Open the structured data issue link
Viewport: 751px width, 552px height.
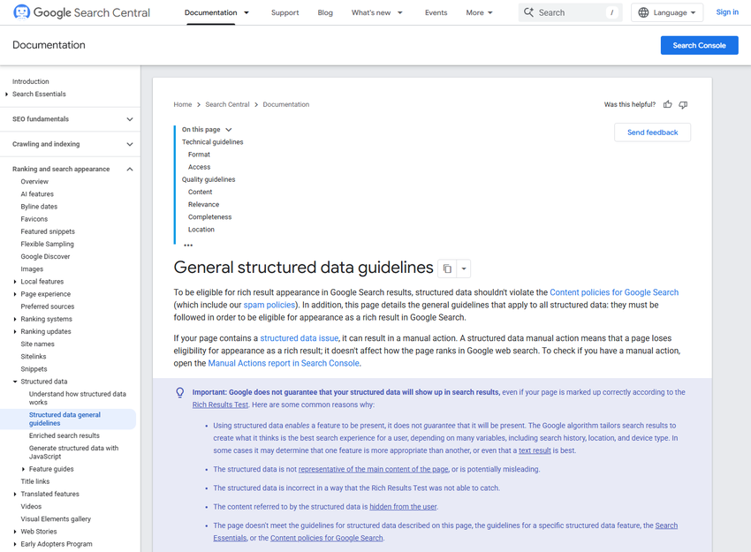pos(300,338)
